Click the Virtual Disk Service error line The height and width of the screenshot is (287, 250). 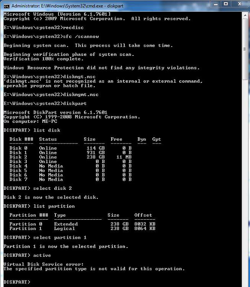44,264
